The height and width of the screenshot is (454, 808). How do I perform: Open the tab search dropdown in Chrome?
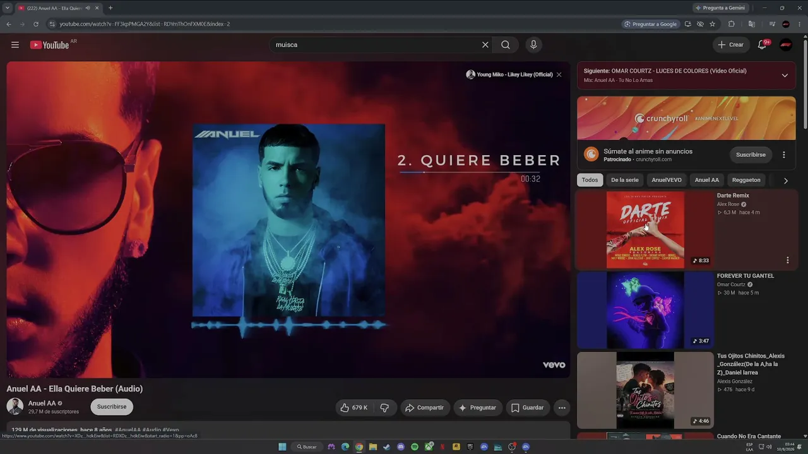pos(6,8)
